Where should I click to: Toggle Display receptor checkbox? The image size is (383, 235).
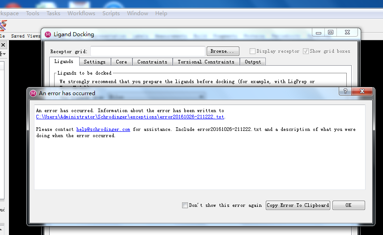coord(252,51)
